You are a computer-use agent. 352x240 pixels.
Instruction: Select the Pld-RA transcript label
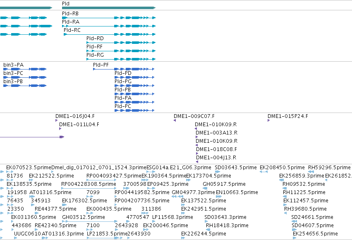click(71, 22)
